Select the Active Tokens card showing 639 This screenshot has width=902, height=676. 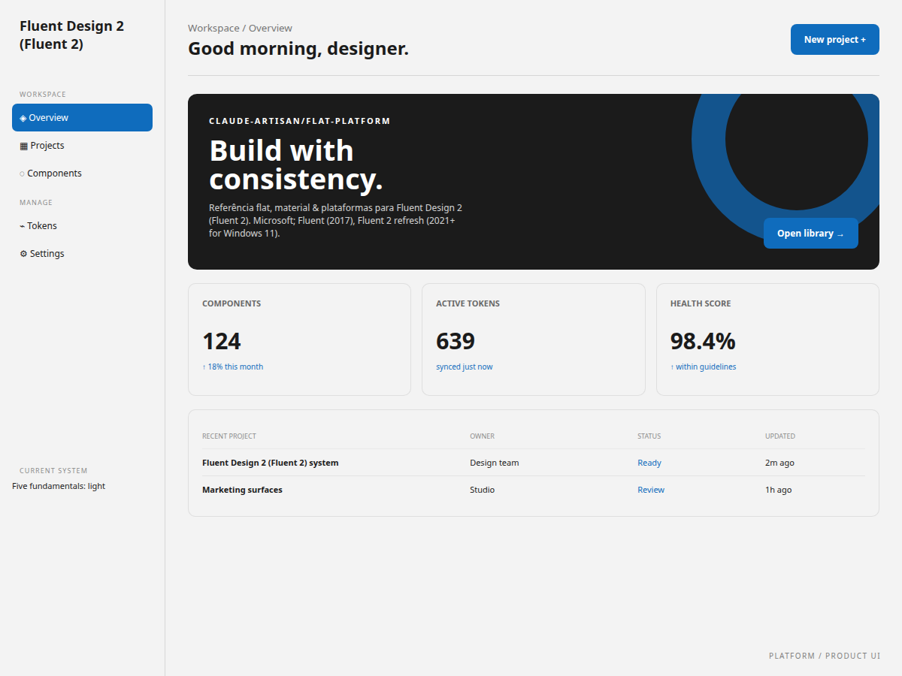534,340
